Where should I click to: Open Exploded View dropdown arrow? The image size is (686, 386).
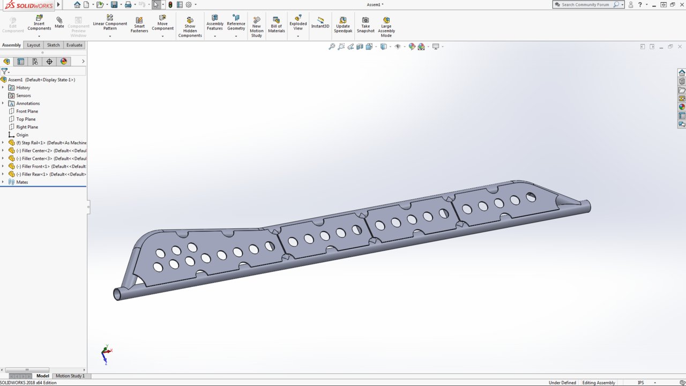click(x=298, y=36)
